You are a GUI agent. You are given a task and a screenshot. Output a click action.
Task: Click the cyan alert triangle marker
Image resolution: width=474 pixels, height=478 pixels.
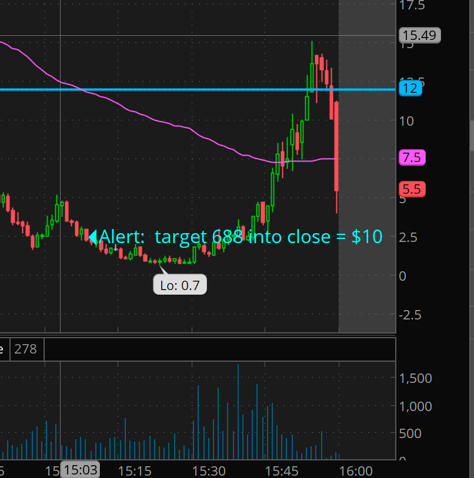click(93, 236)
